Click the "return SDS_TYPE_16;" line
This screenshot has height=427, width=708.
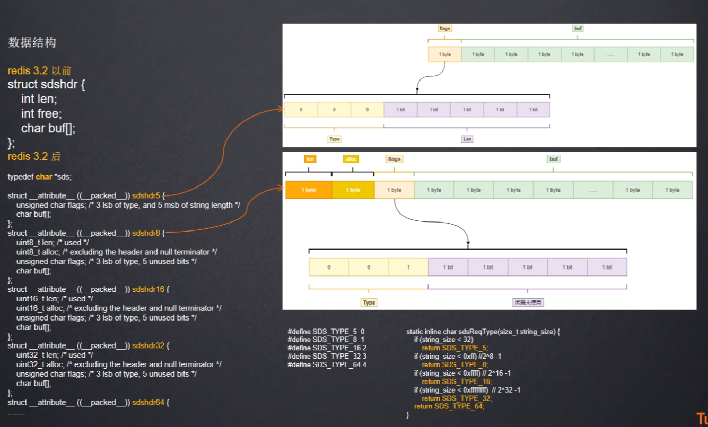[457, 381]
